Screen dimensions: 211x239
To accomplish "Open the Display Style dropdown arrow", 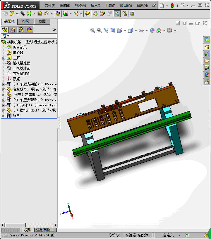I will tap(136, 31).
